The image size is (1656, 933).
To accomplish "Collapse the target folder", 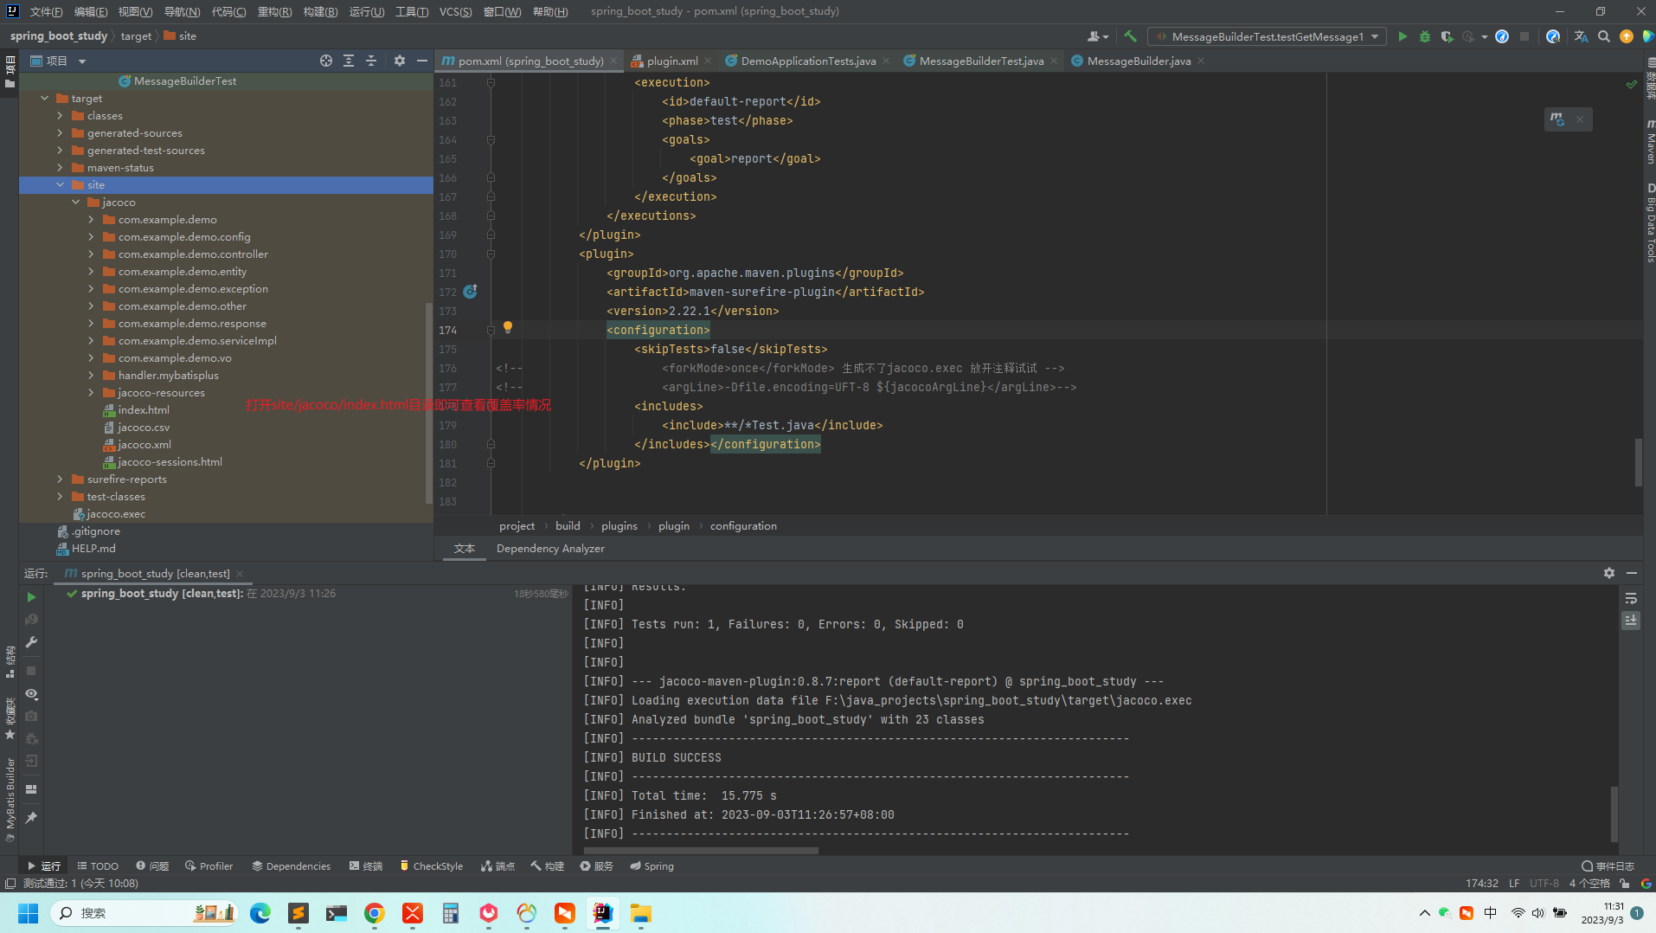I will tap(44, 99).
